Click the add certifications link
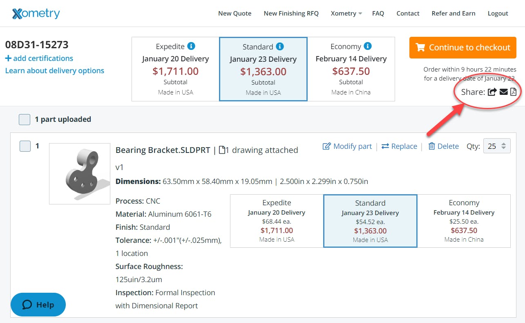The width and height of the screenshot is (525, 323). (39, 58)
